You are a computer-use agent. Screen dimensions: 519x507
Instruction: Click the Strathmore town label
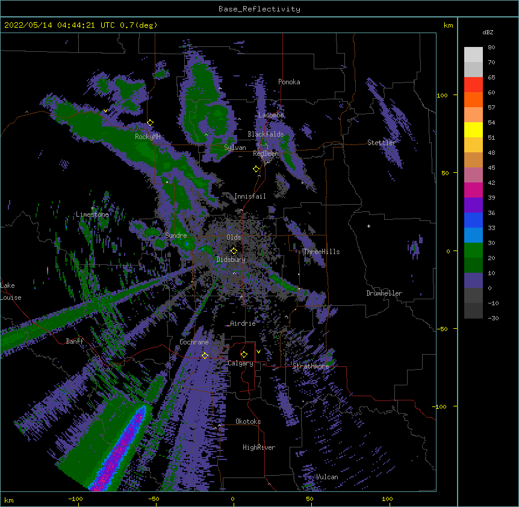click(x=311, y=366)
